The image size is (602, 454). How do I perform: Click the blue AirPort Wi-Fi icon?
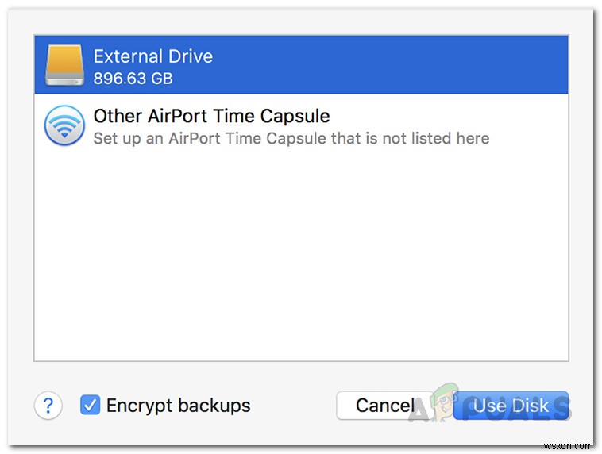click(x=64, y=125)
